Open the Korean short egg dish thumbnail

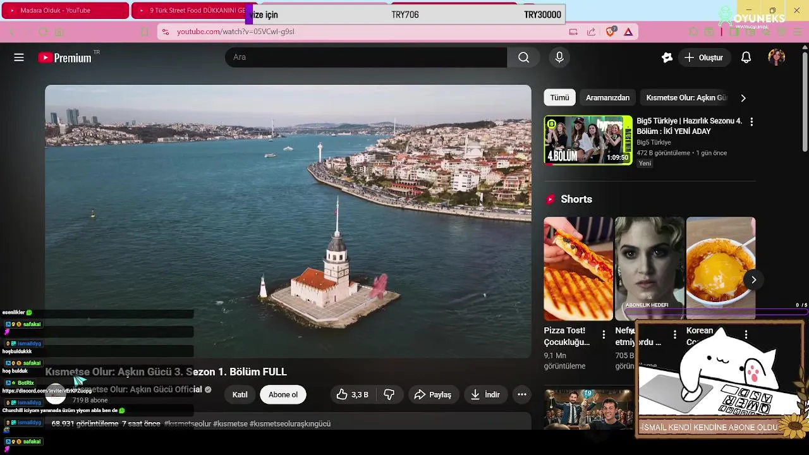[x=721, y=269]
